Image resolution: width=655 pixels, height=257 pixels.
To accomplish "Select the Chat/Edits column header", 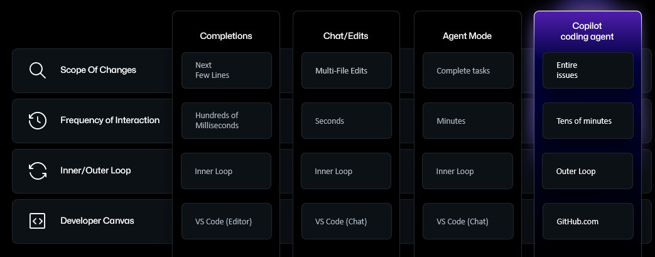I will tap(346, 36).
